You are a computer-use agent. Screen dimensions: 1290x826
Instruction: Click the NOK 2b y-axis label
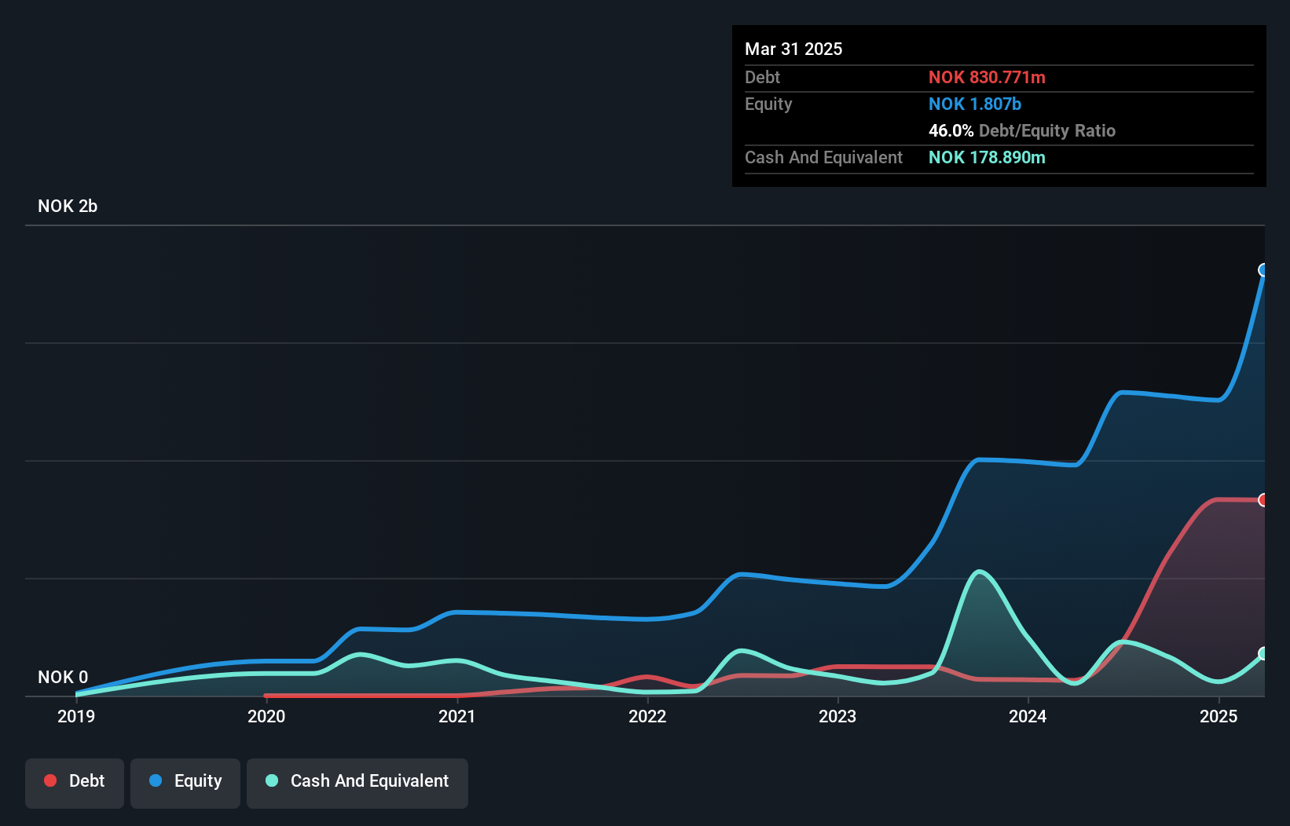(68, 206)
